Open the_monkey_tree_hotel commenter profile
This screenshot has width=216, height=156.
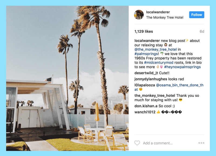click(155, 96)
